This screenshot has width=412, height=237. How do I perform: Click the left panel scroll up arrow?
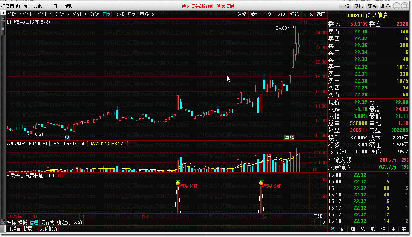[x=3, y=19]
